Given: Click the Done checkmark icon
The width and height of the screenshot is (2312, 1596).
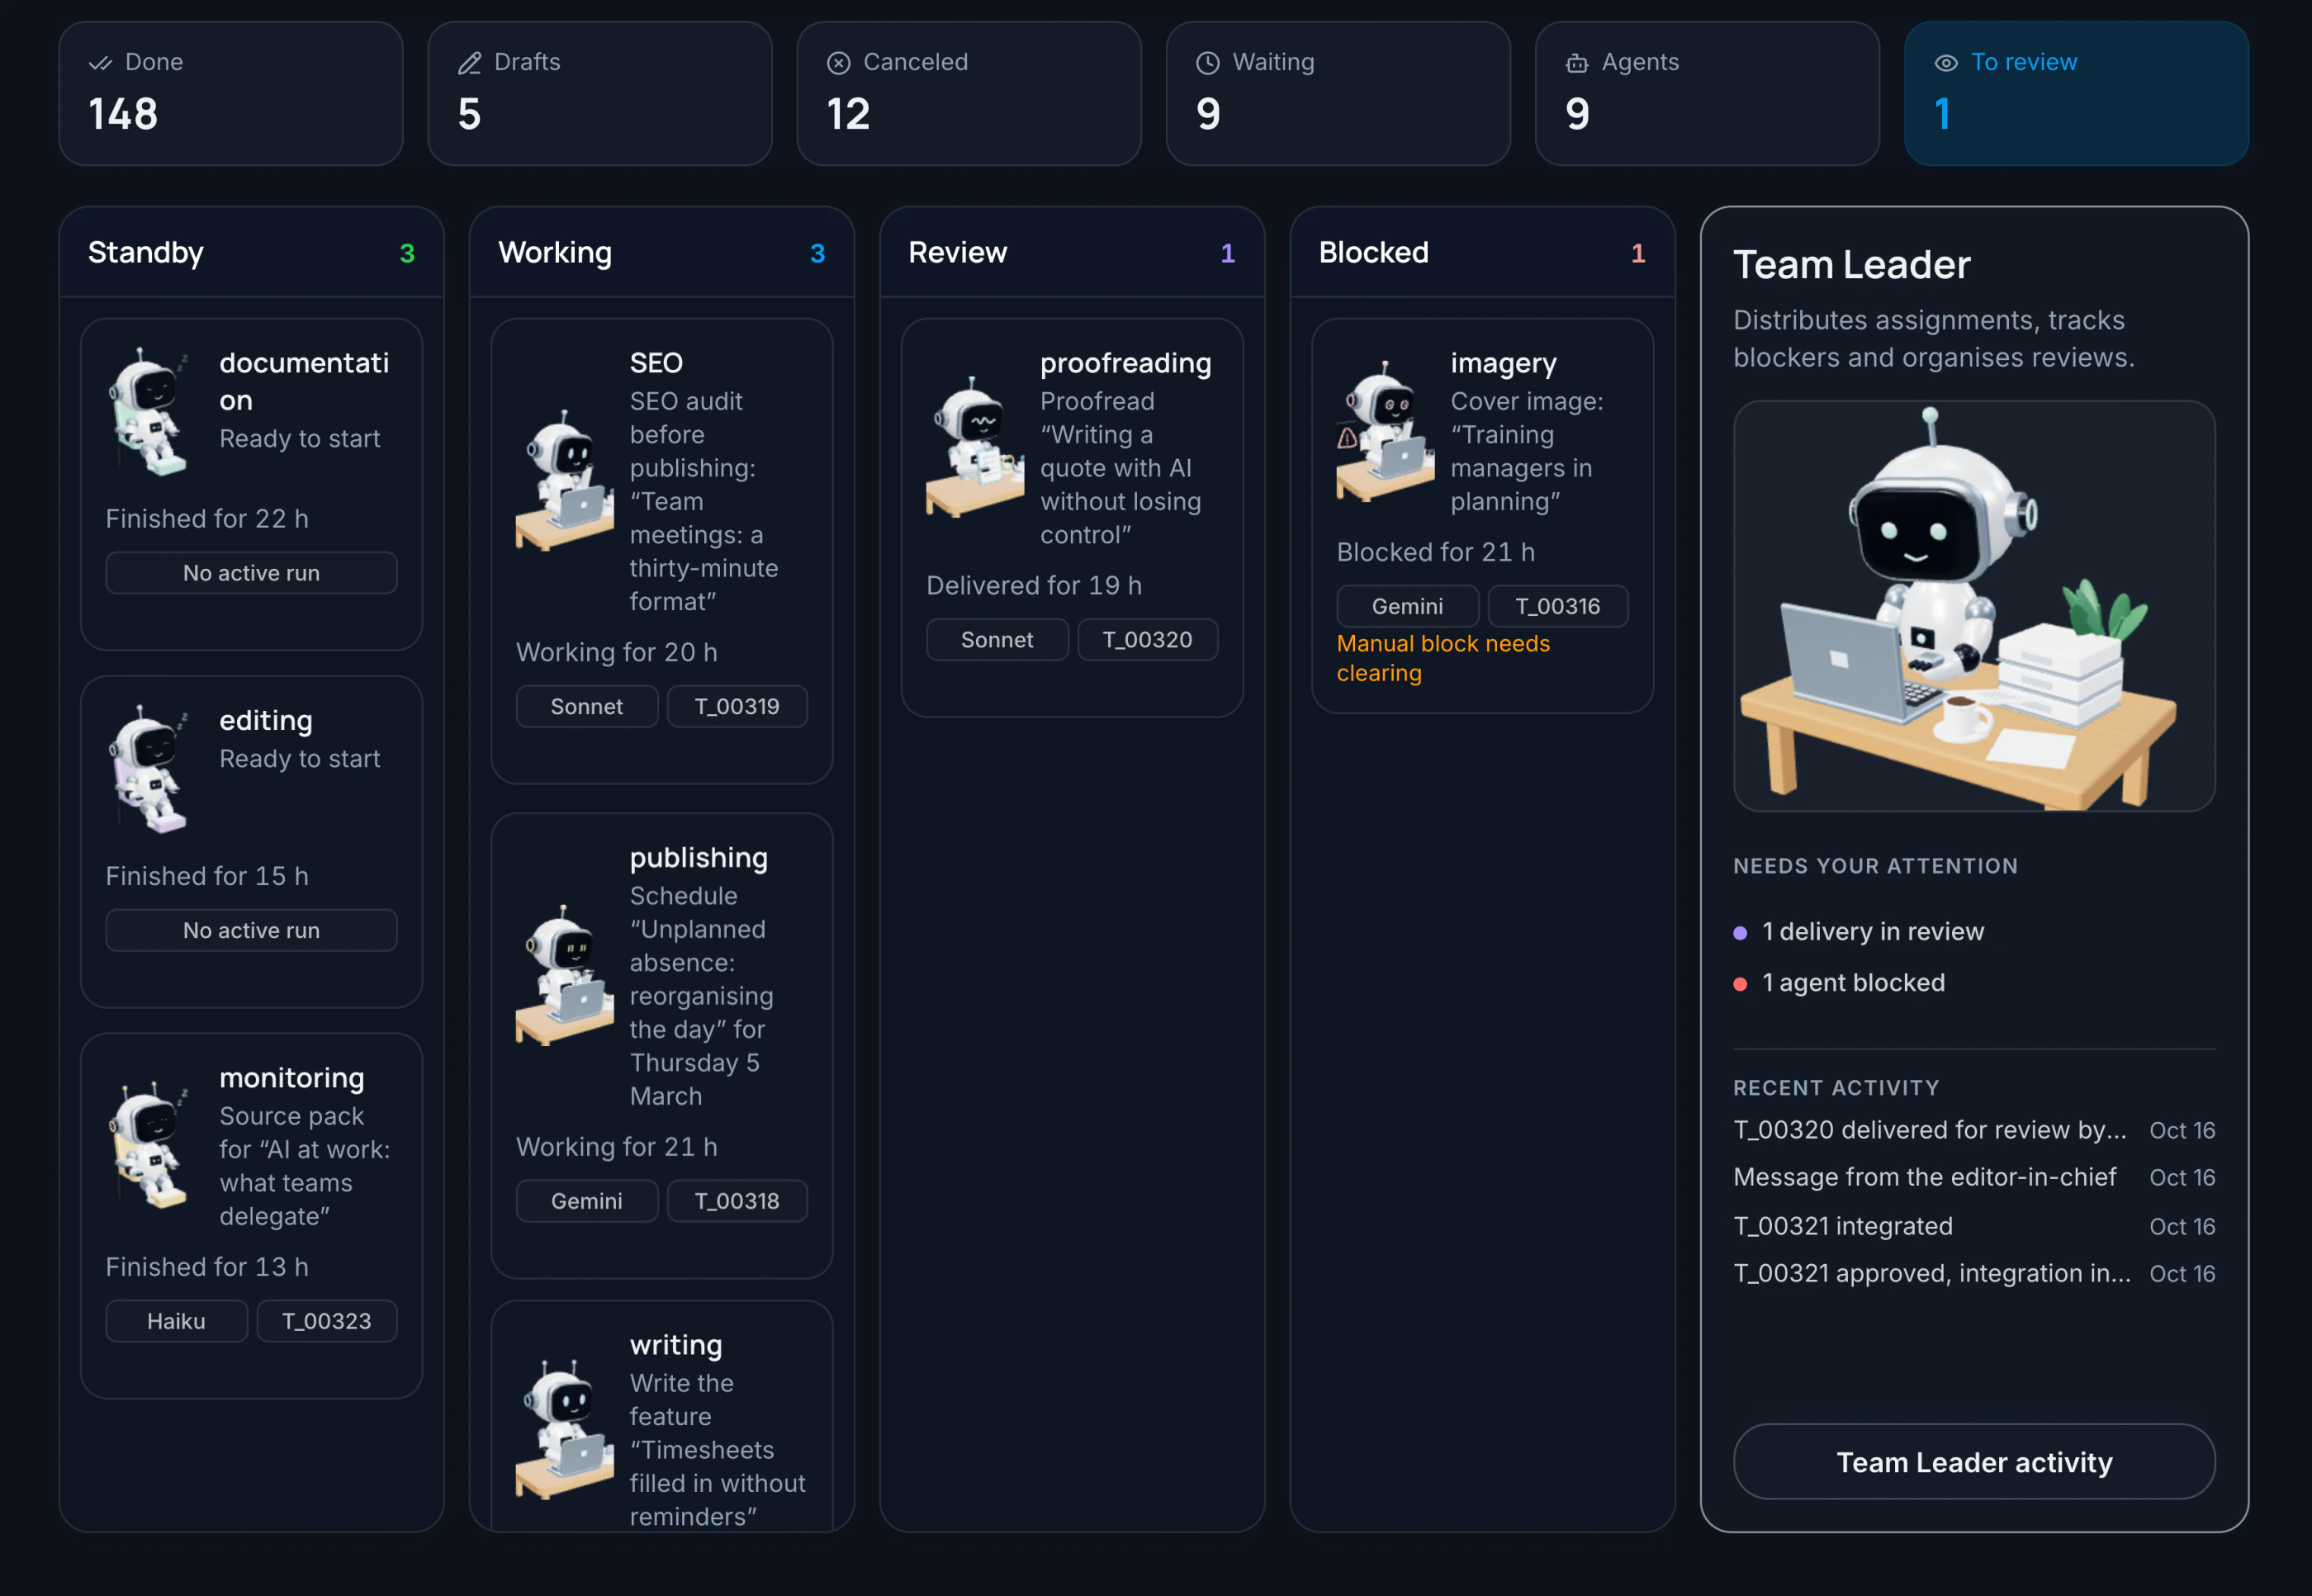Looking at the screenshot, I should pyautogui.click(x=100, y=63).
